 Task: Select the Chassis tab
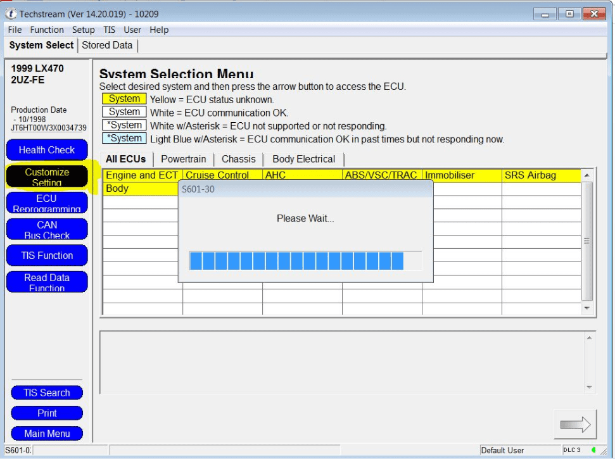point(239,159)
